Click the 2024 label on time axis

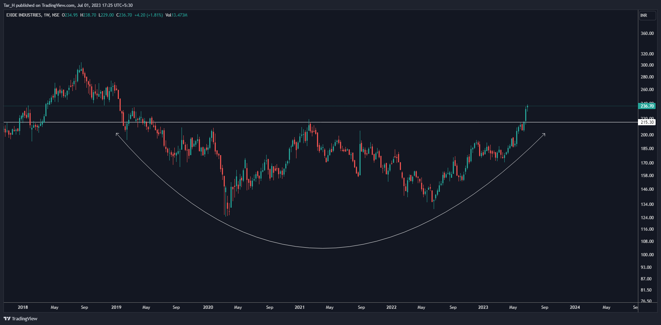(575, 307)
